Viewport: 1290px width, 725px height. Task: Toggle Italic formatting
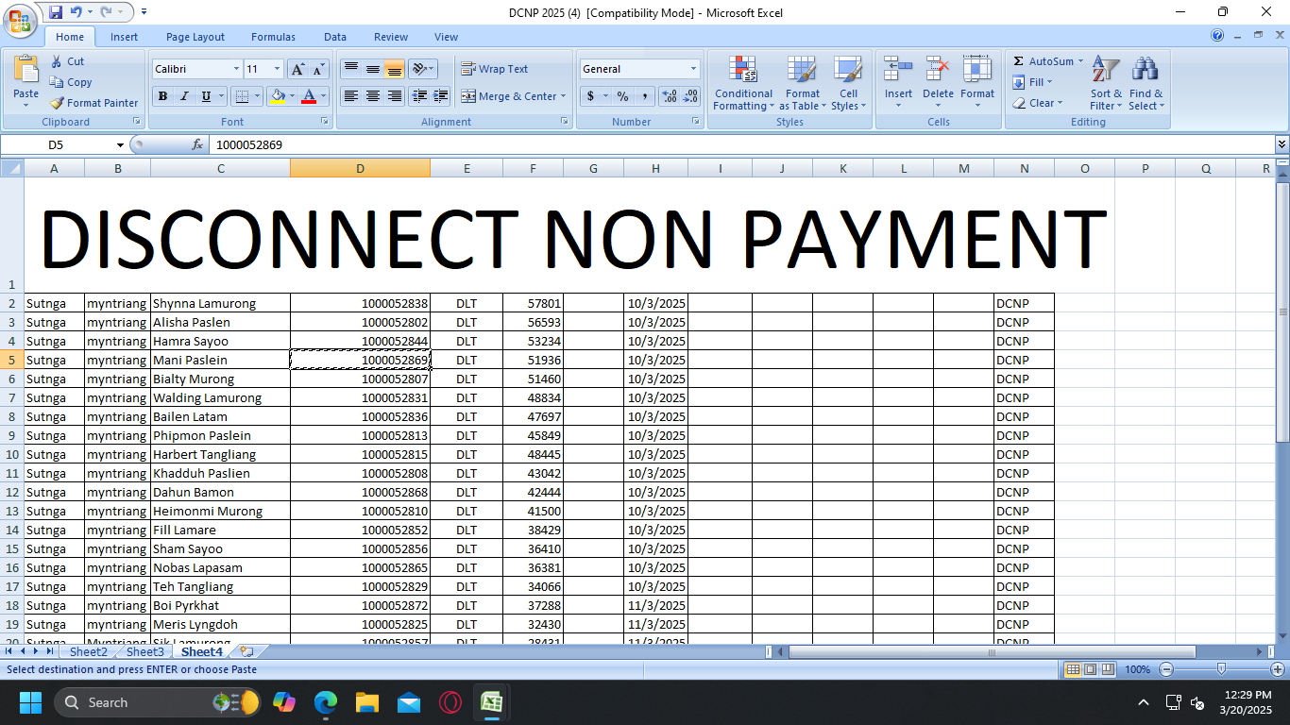(184, 96)
